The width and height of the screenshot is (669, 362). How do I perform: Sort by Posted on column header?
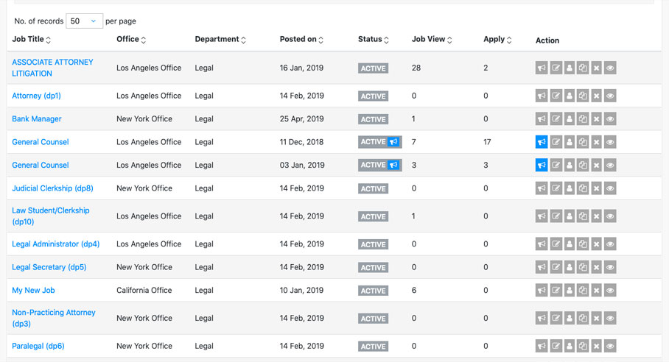pos(301,40)
